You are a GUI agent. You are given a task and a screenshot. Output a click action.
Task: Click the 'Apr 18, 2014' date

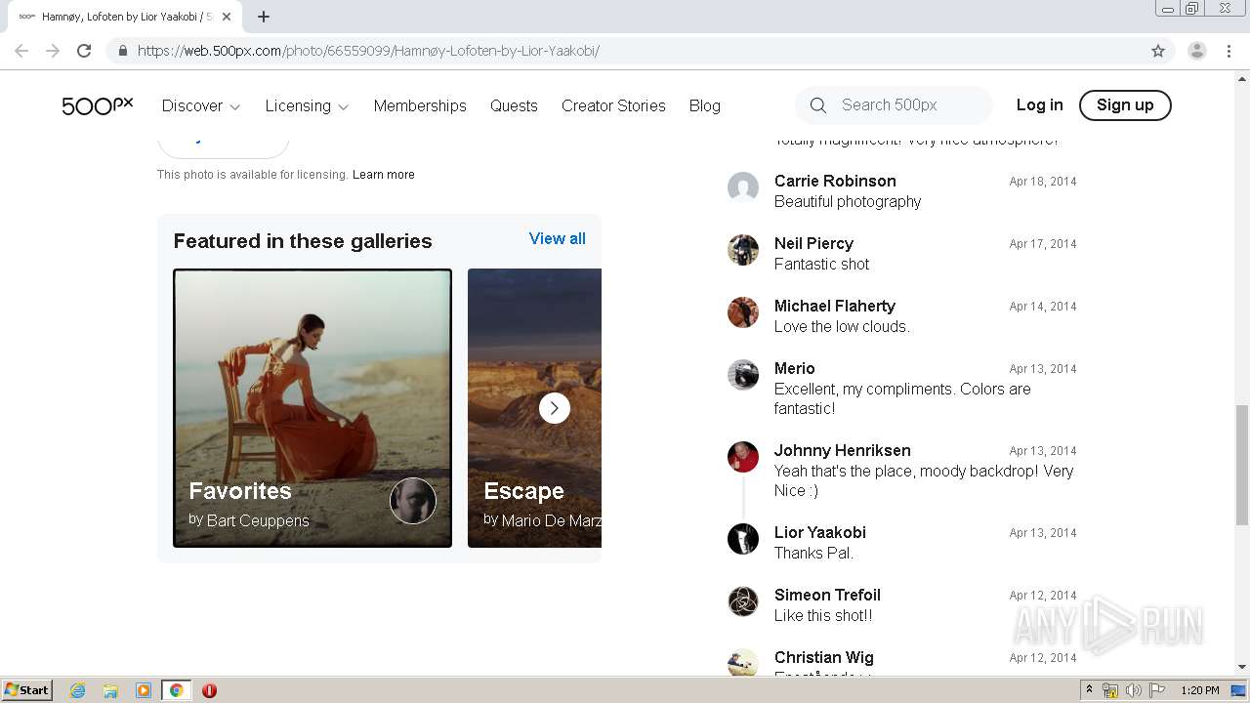pyautogui.click(x=1043, y=182)
